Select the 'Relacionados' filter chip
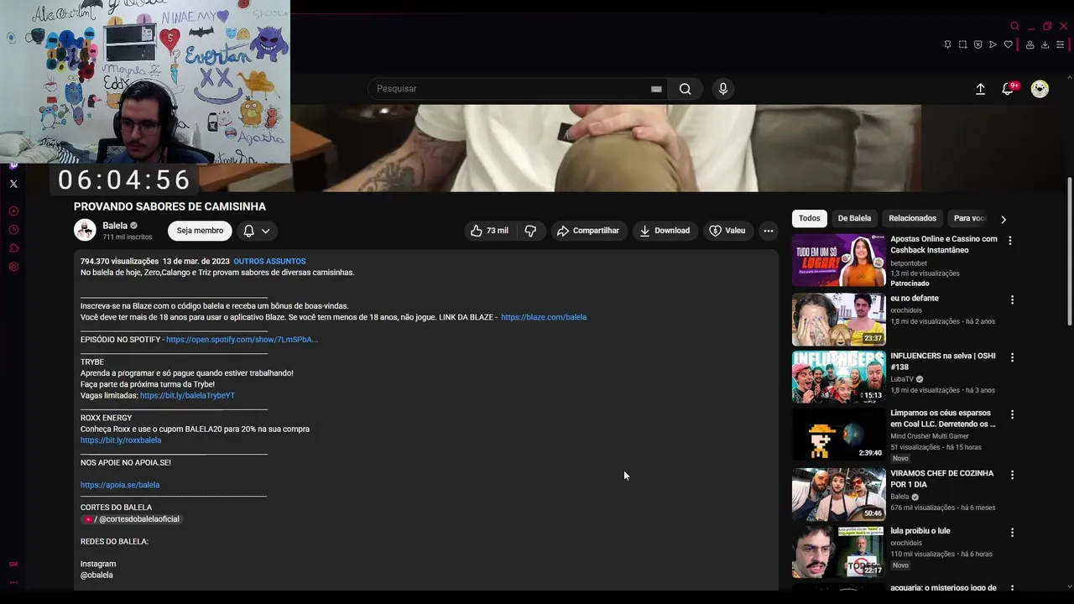The image size is (1074, 604). point(912,218)
